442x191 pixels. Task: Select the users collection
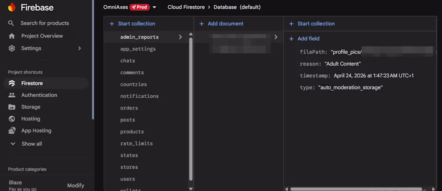point(128,179)
